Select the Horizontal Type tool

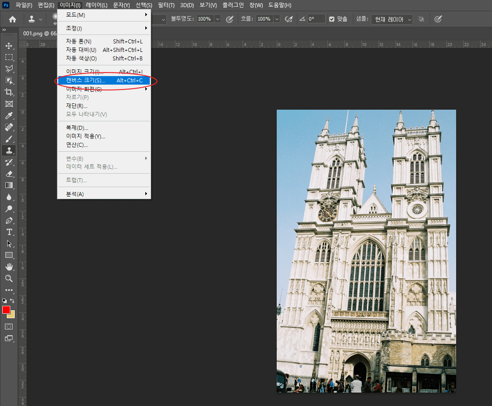click(x=9, y=232)
